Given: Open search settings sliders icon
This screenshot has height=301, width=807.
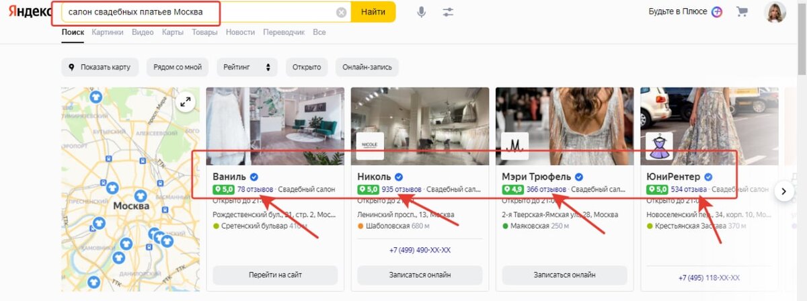Looking at the screenshot, I should pyautogui.click(x=449, y=12).
